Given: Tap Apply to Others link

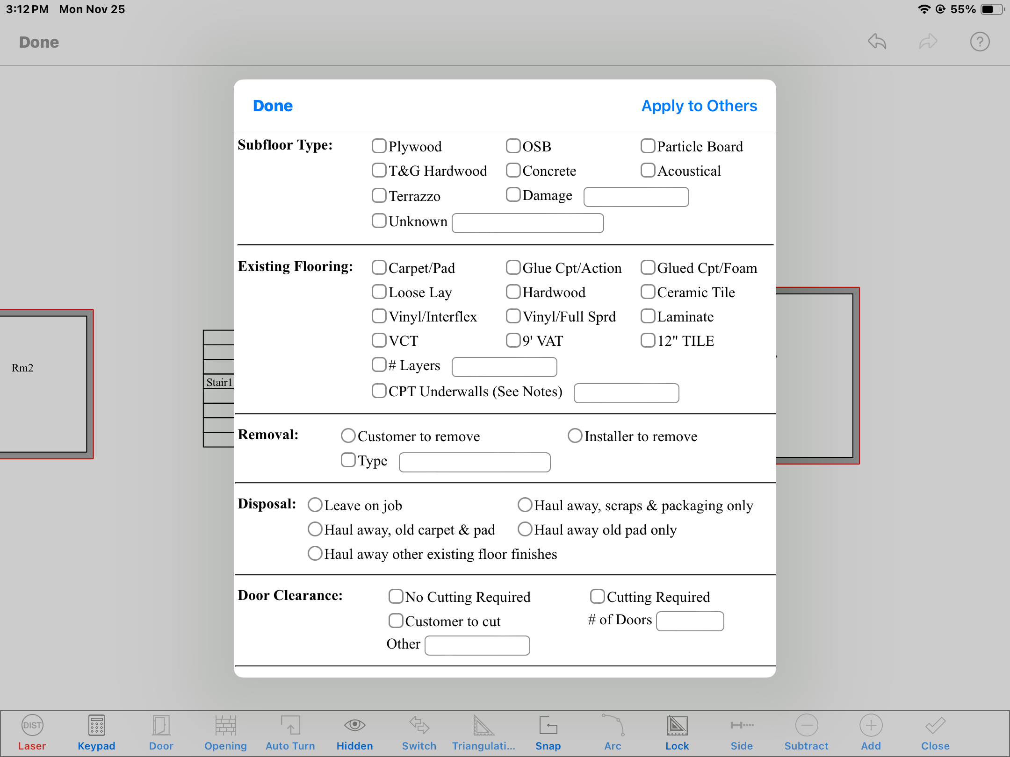Looking at the screenshot, I should tap(699, 106).
